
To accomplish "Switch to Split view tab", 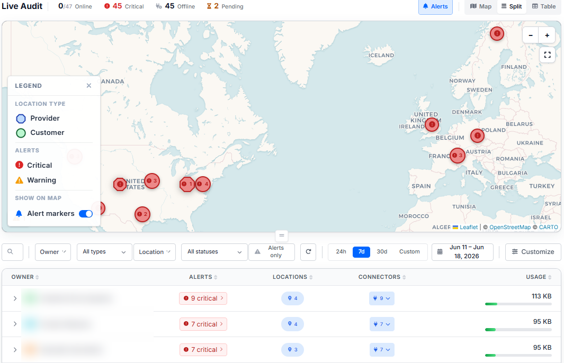I will [512, 6].
